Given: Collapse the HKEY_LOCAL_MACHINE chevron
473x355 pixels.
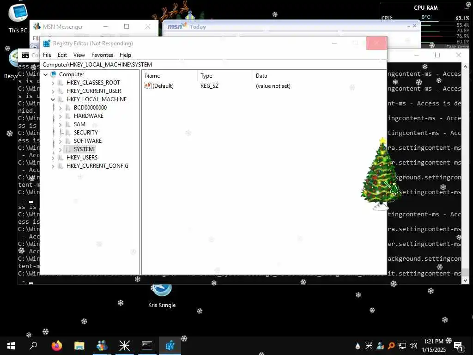Looking at the screenshot, I should (53, 99).
